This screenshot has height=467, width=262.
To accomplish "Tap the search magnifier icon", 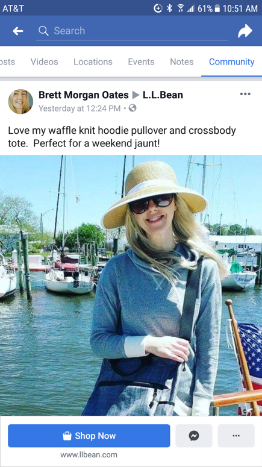I will (x=43, y=31).
